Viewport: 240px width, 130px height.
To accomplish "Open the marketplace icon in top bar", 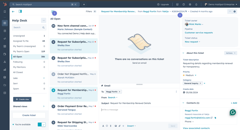I will (x=177, y=5).
